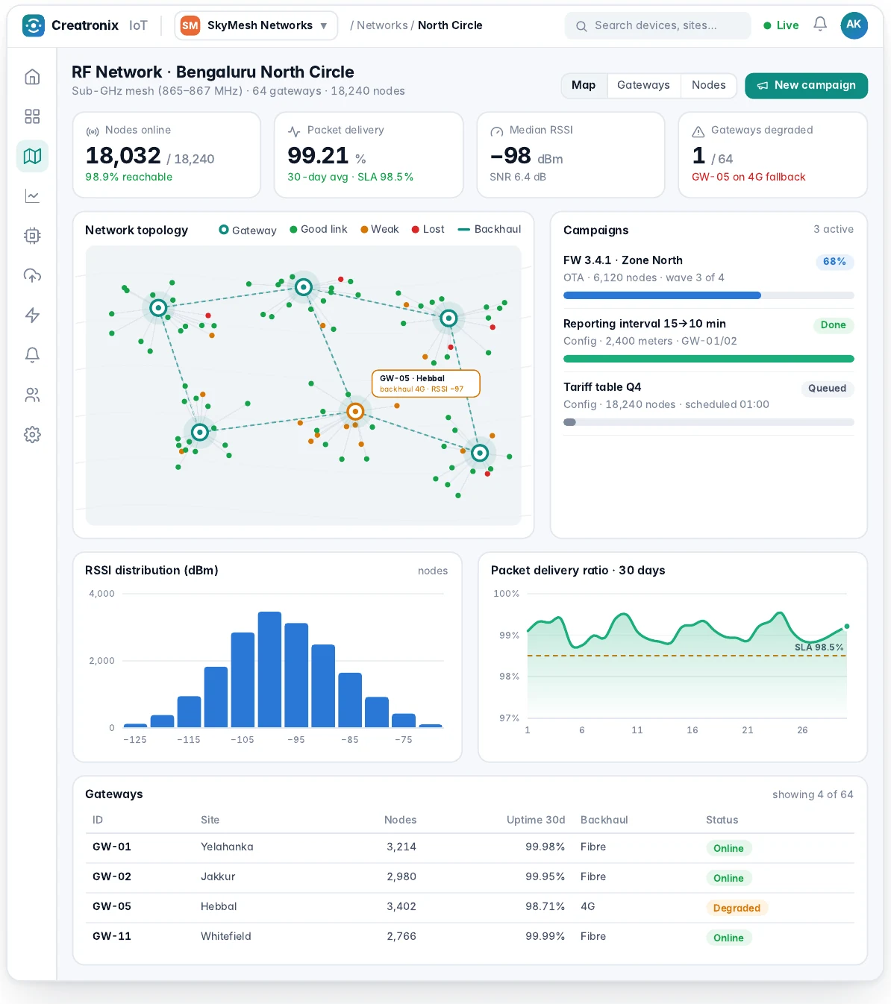Open the AK user avatar menu
The width and height of the screenshot is (891, 1004).
(854, 25)
